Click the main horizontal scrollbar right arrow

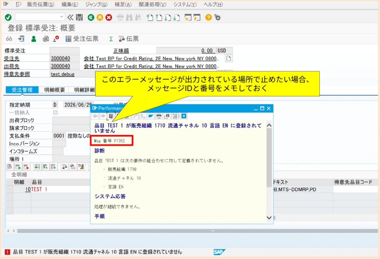click(14, 231)
